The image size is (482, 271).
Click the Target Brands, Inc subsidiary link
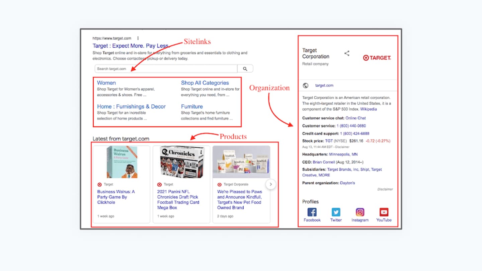click(x=343, y=170)
